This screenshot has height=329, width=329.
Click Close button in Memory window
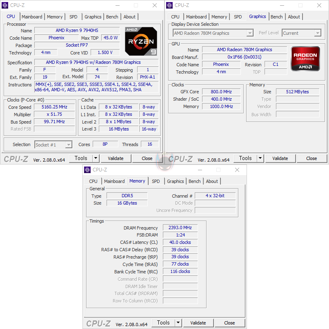tap(229, 323)
